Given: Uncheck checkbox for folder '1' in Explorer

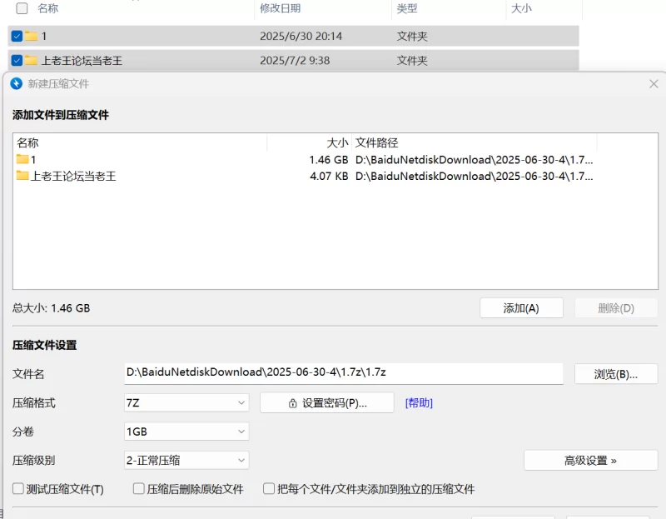Looking at the screenshot, I should pos(17,36).
